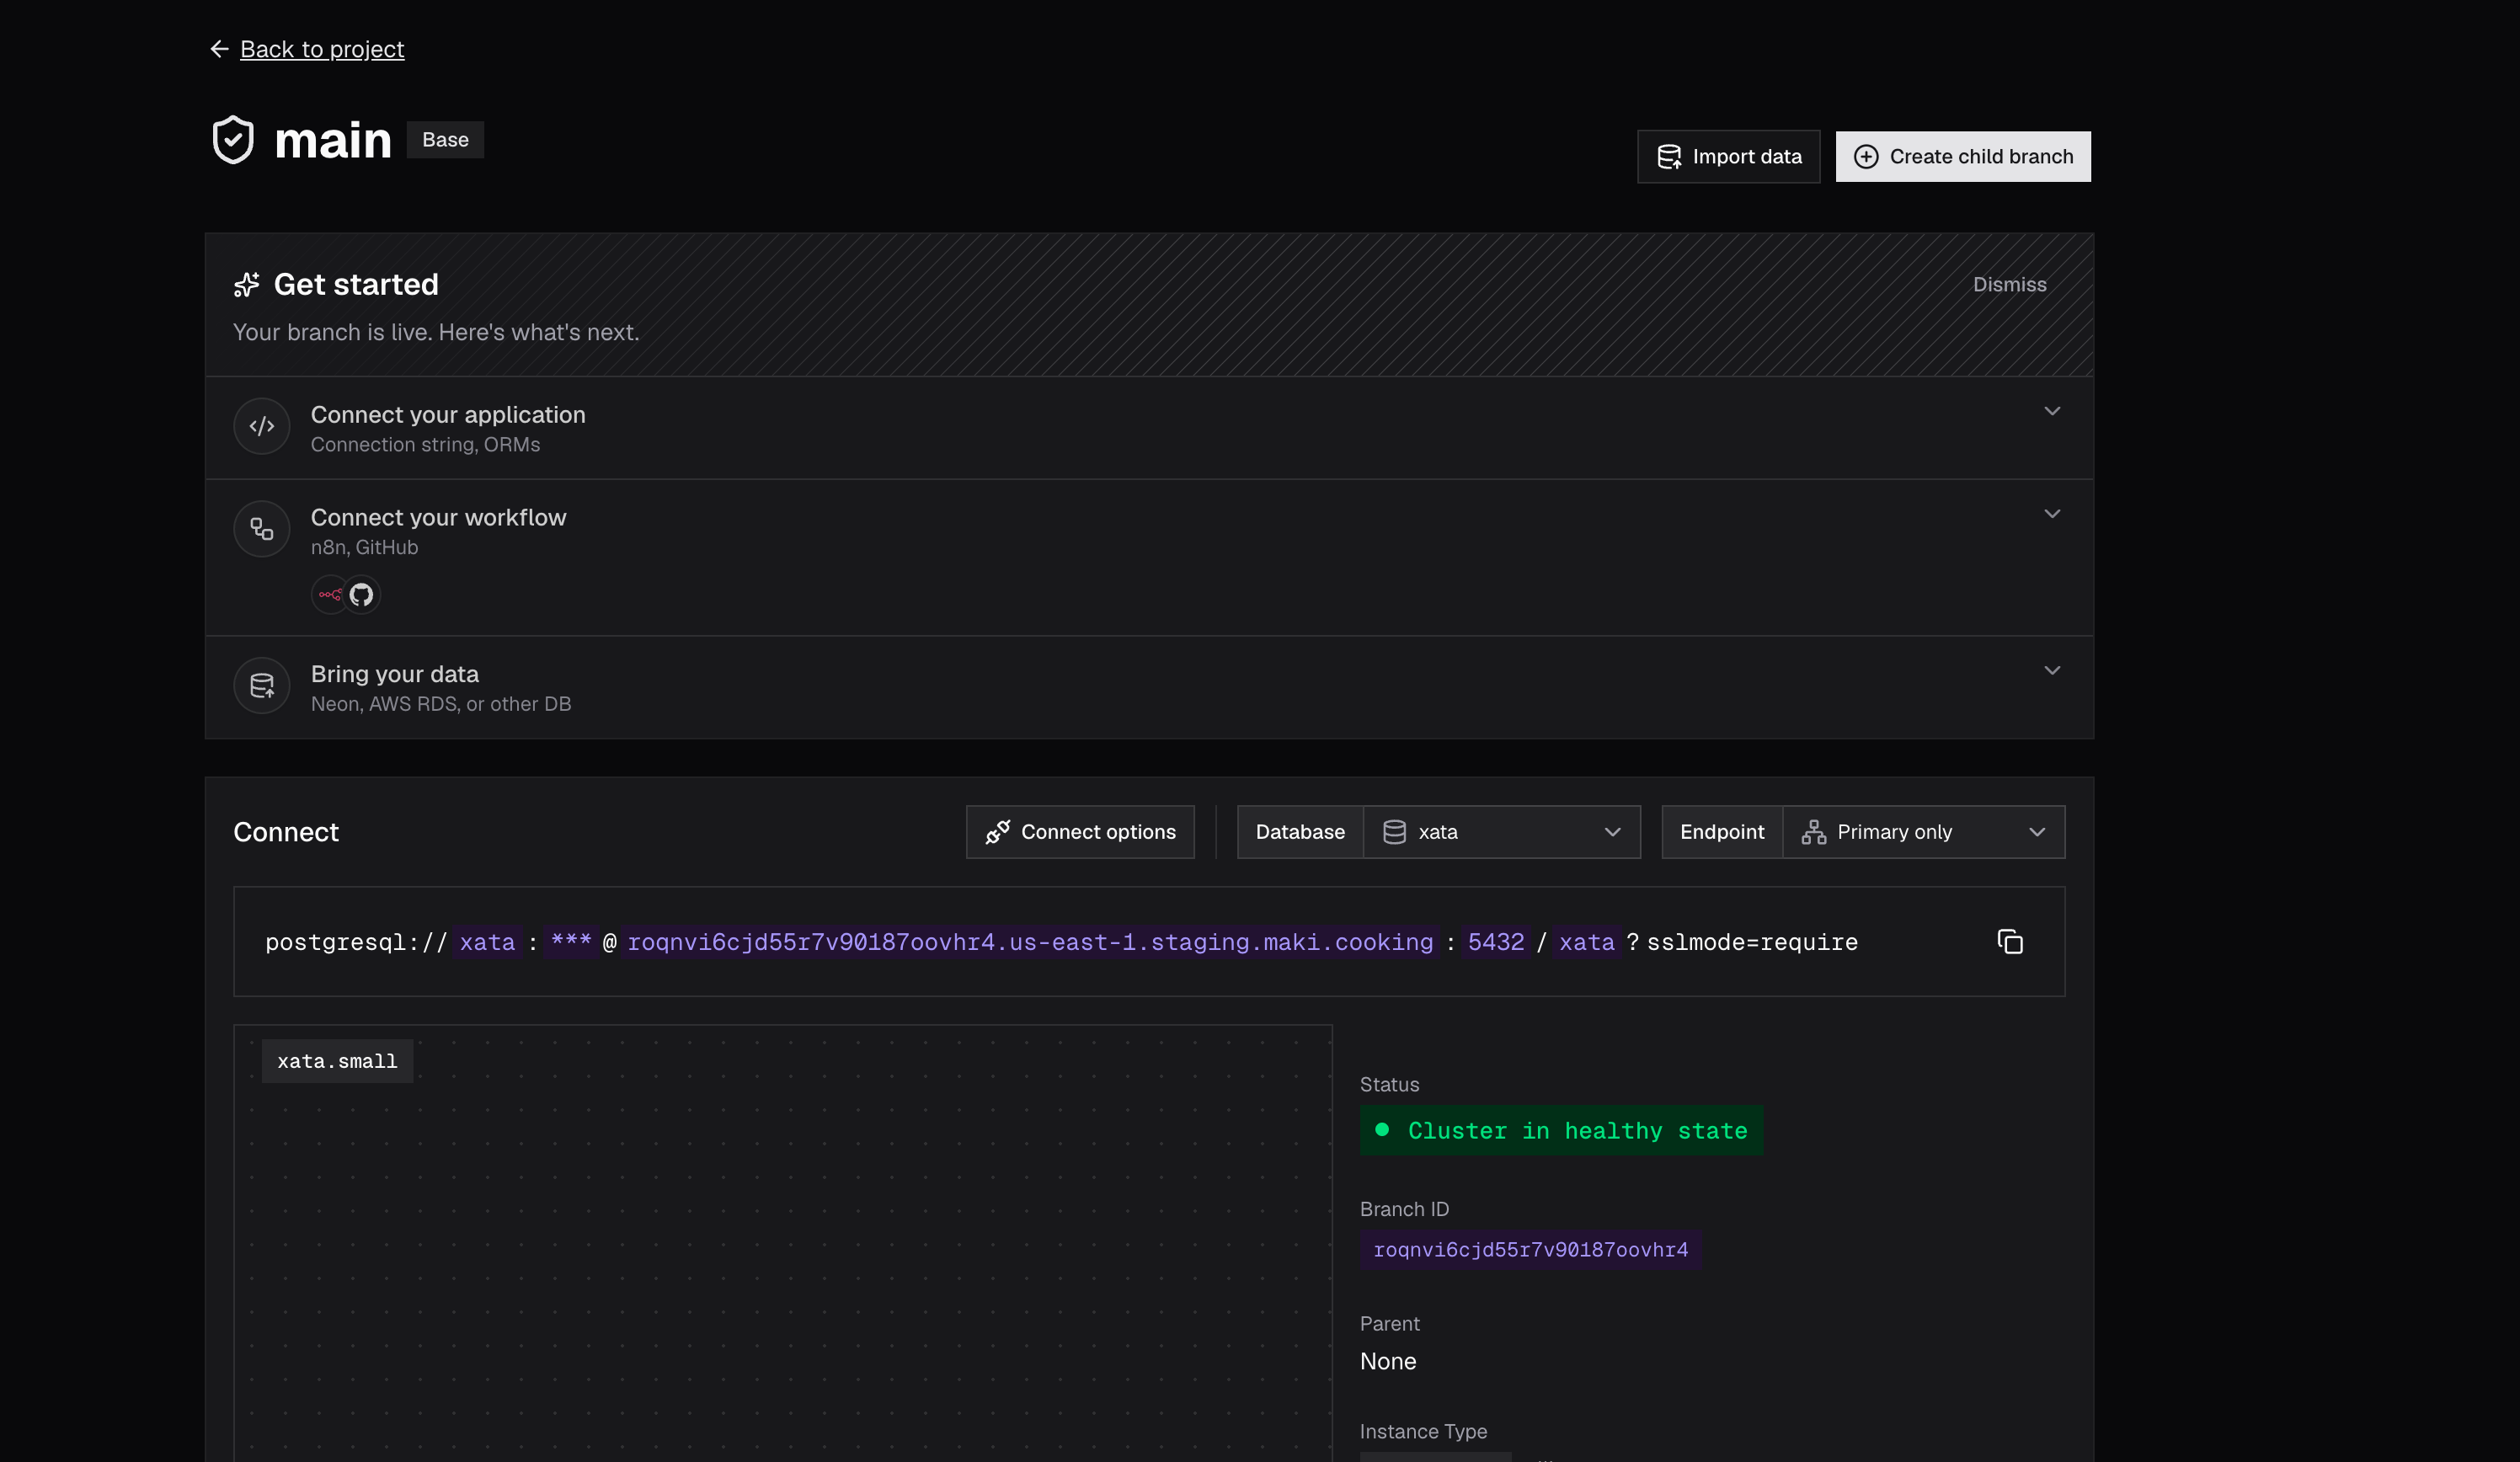Click the Import data button

[1728, 157]
